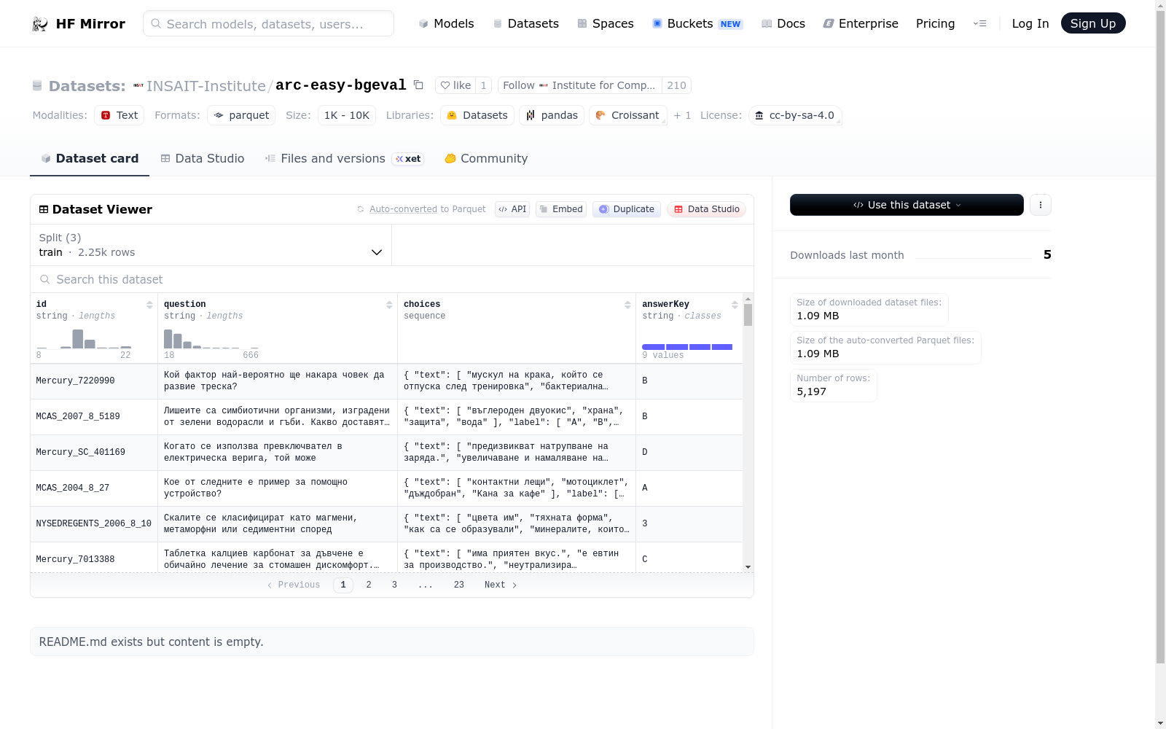Image resolution: width=1166 pixels, height=729 pixels.
Task: Click the INSAIT-Institute organization avatar
Action: click(138, 86)
